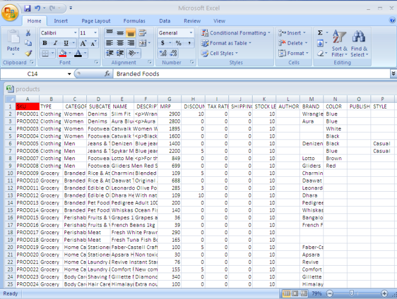Click the Cut scissors icon
397x299 pixels.
click(x=28, y=33)
